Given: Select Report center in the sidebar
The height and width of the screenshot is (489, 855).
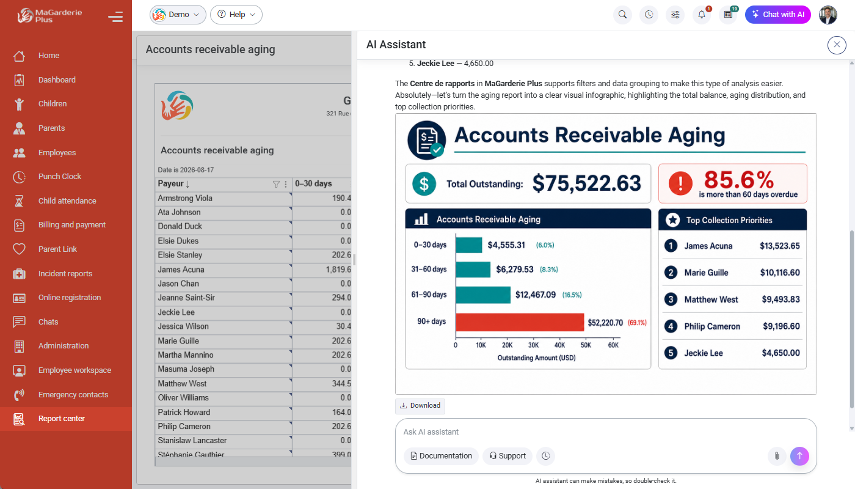Looking at the screenshot, I should [x=66, y=419].
